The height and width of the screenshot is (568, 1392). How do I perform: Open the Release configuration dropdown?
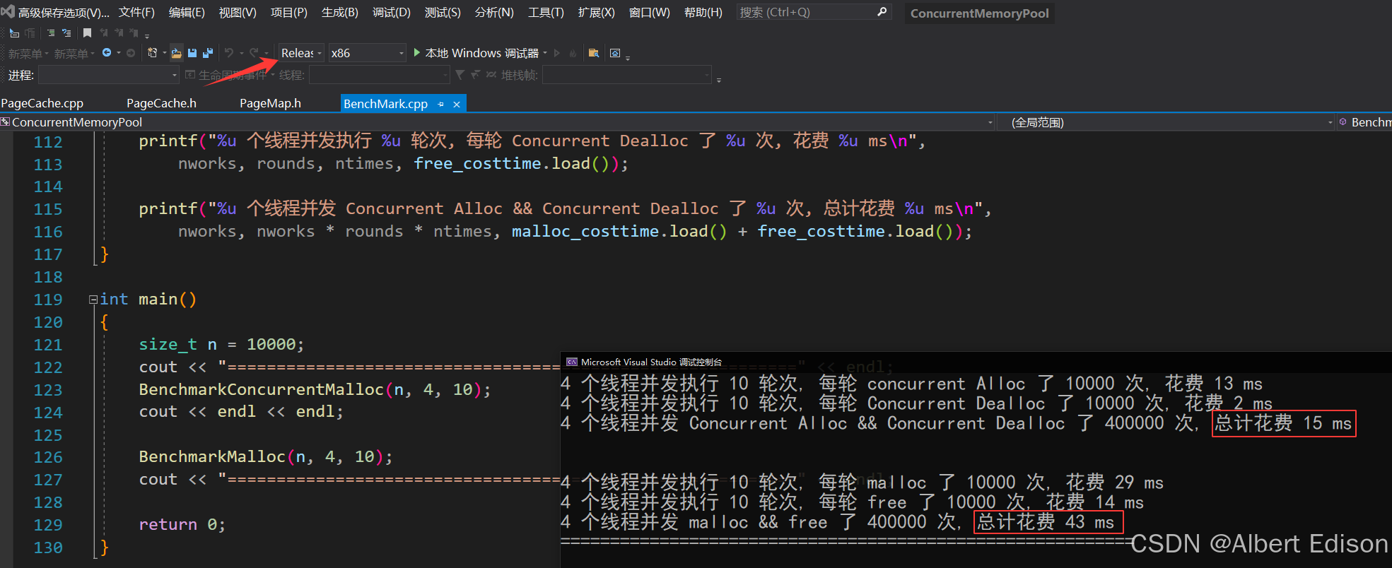301,53
